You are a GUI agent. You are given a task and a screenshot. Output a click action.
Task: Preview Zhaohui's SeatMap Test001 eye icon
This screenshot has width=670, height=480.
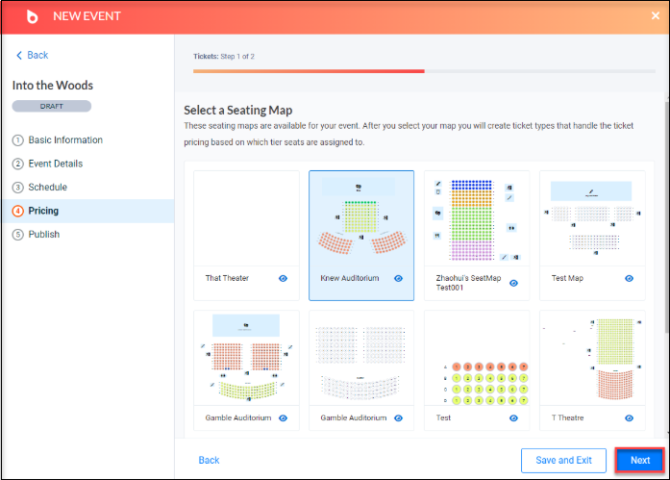[x=513, y=283]
